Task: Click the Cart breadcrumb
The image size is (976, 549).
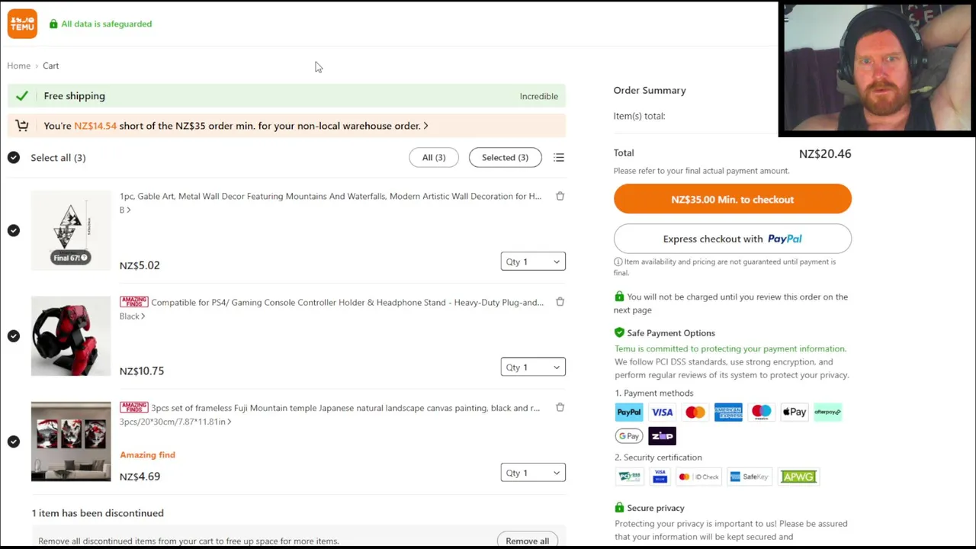Action: point(51,66)
